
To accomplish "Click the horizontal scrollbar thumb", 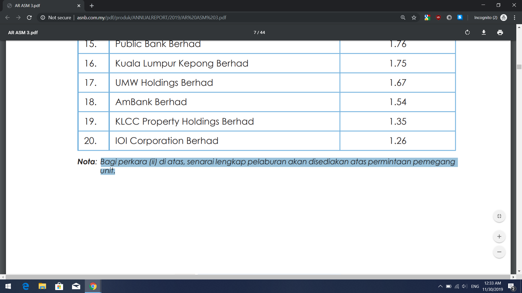I will point(258,277).
